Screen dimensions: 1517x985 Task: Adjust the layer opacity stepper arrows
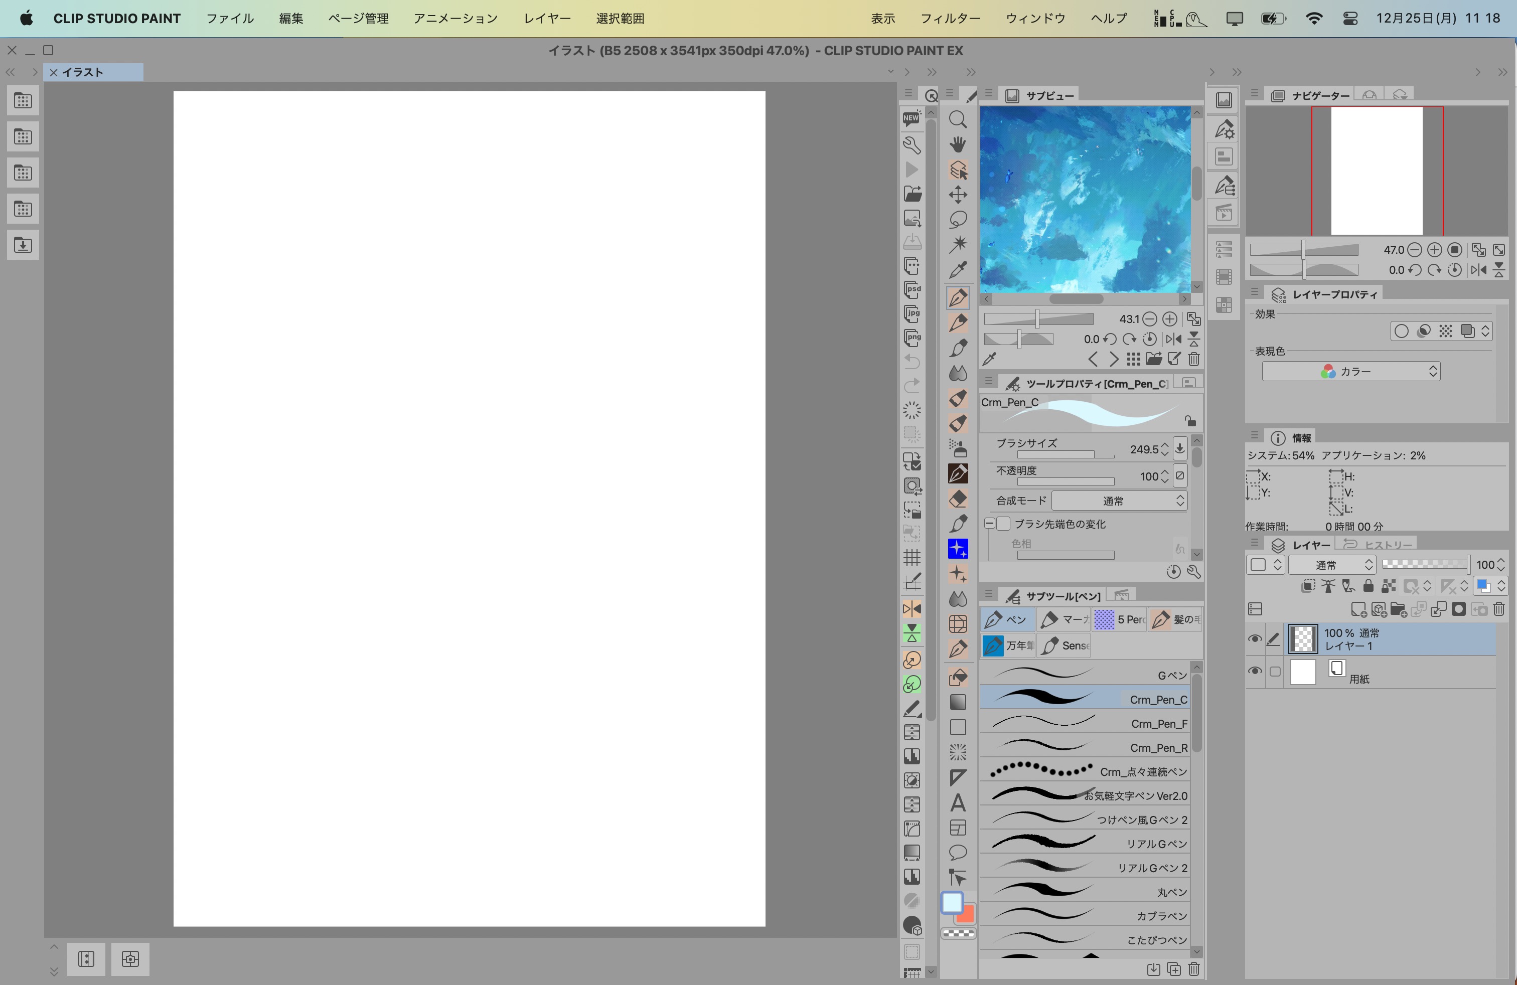click(x=1500, y=565)
